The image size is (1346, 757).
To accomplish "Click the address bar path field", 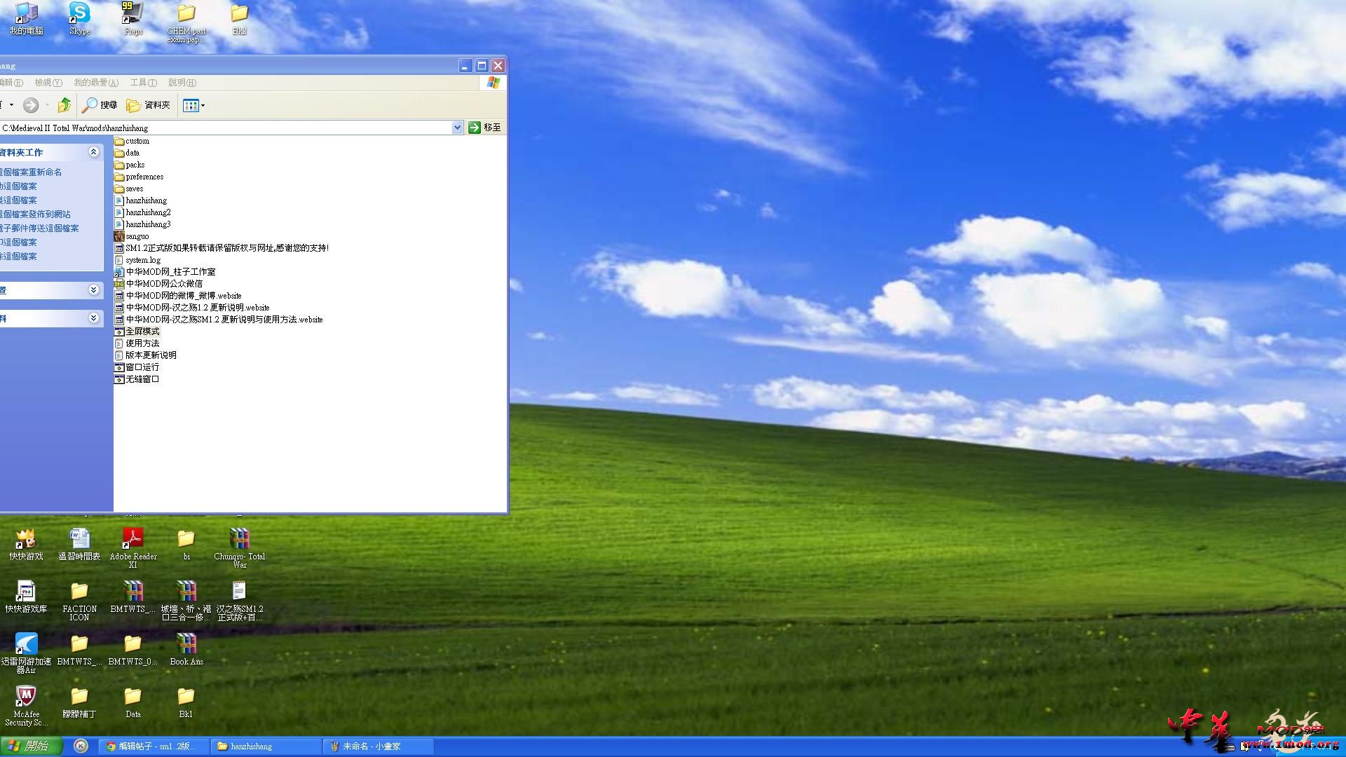I will click(x=224, y=128).
